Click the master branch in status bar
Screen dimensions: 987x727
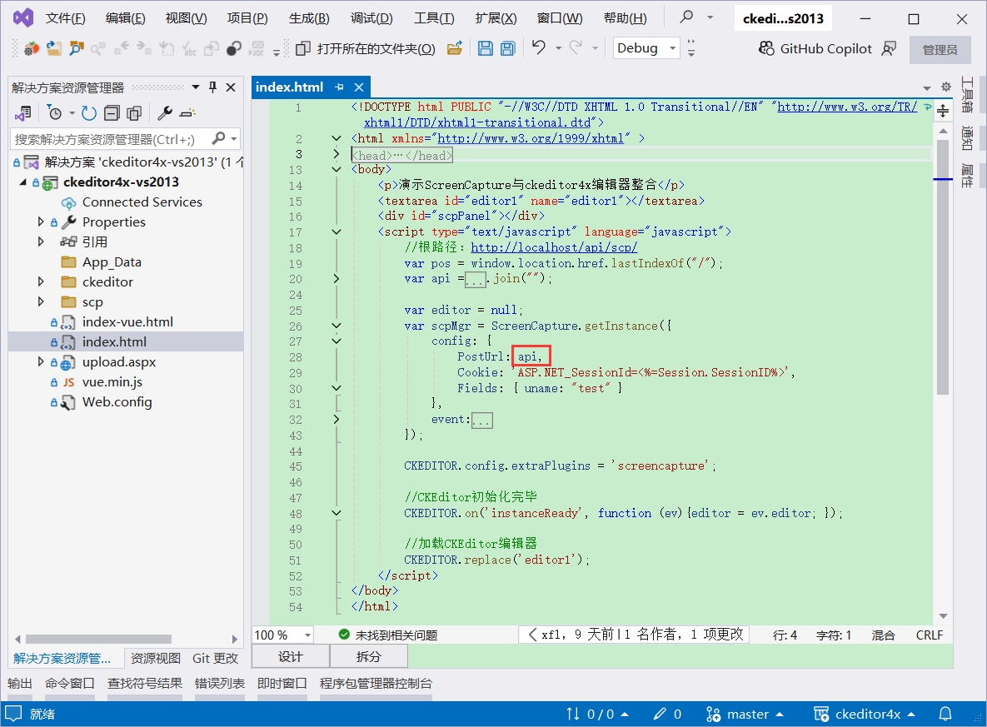[746, 714]
